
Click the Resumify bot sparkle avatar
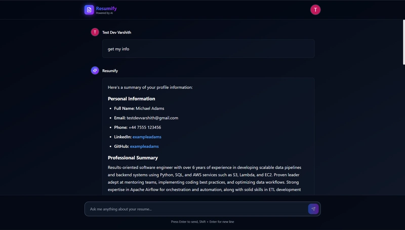95,70
